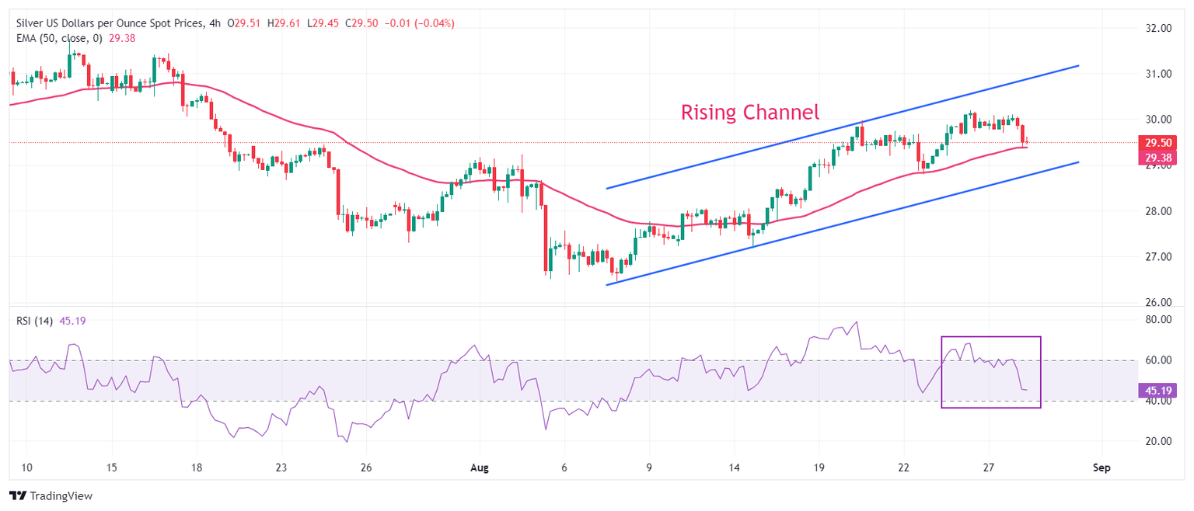This screenshot has width=1194, height=511.
Task: Click the Sep label on the date axis
Action: (x=1101, y=468)
